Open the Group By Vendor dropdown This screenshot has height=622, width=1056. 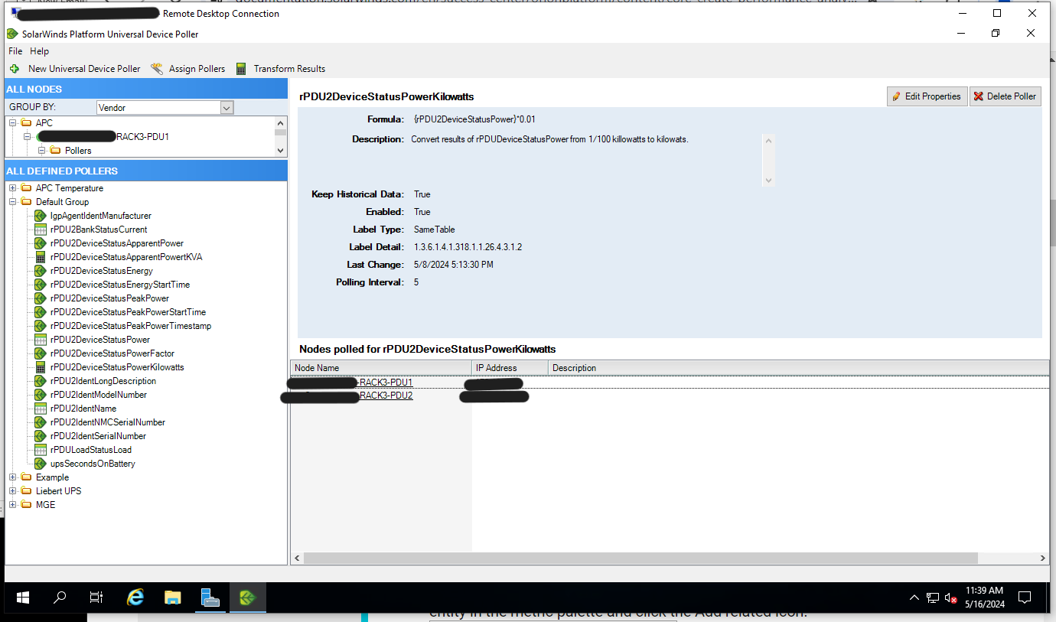pos(226,108)
